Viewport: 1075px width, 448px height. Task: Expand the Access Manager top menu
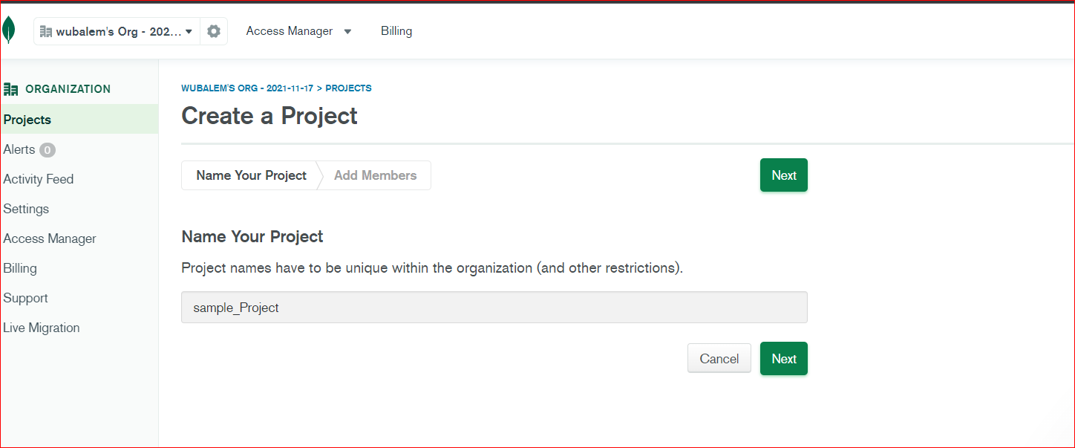pyautogui.click(x=298, y=31)
